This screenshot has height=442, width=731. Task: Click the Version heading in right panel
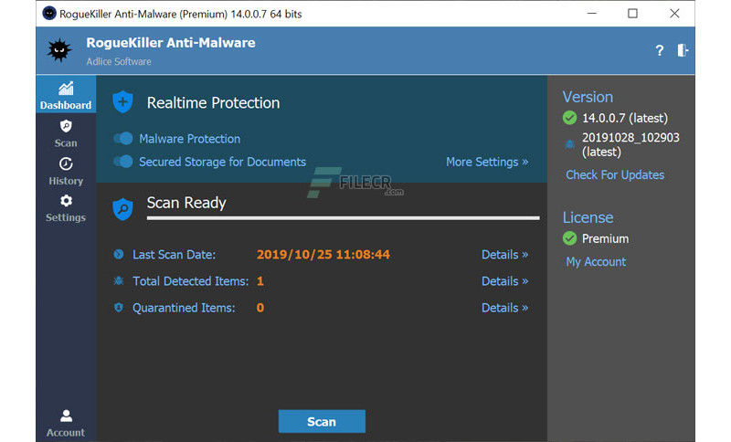pyautogui.click(x=588, y=97)
